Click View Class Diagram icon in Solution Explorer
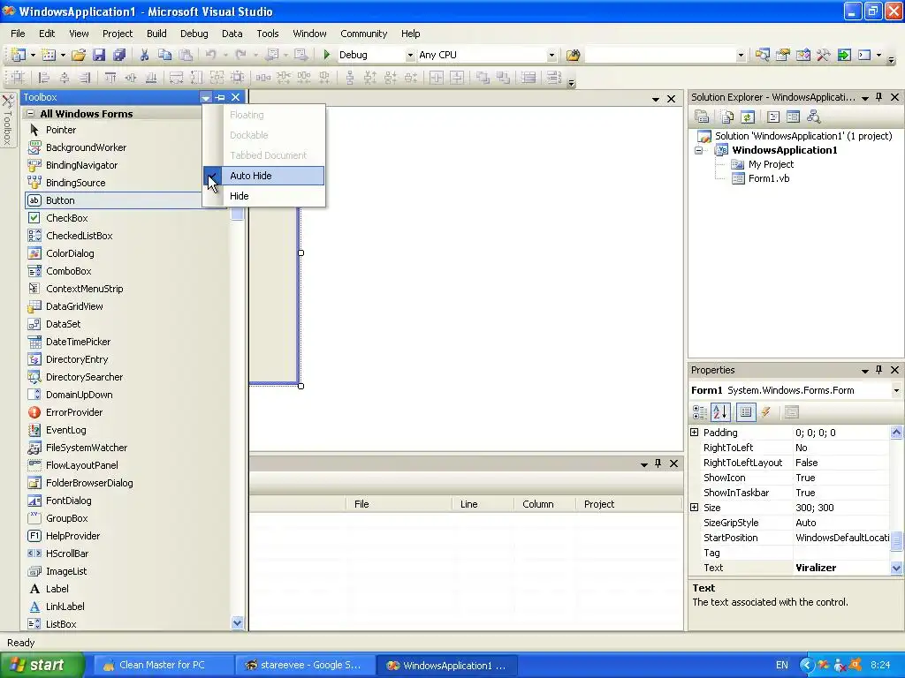 (814, 117)
